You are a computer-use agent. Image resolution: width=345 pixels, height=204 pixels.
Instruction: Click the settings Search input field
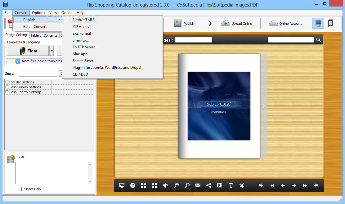point(38,73)
